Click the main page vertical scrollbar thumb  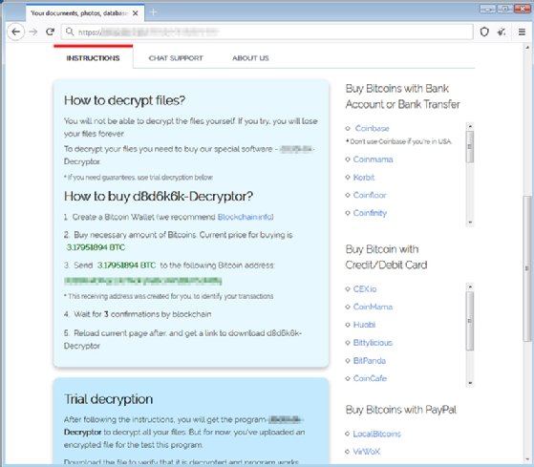coord(527,268)
